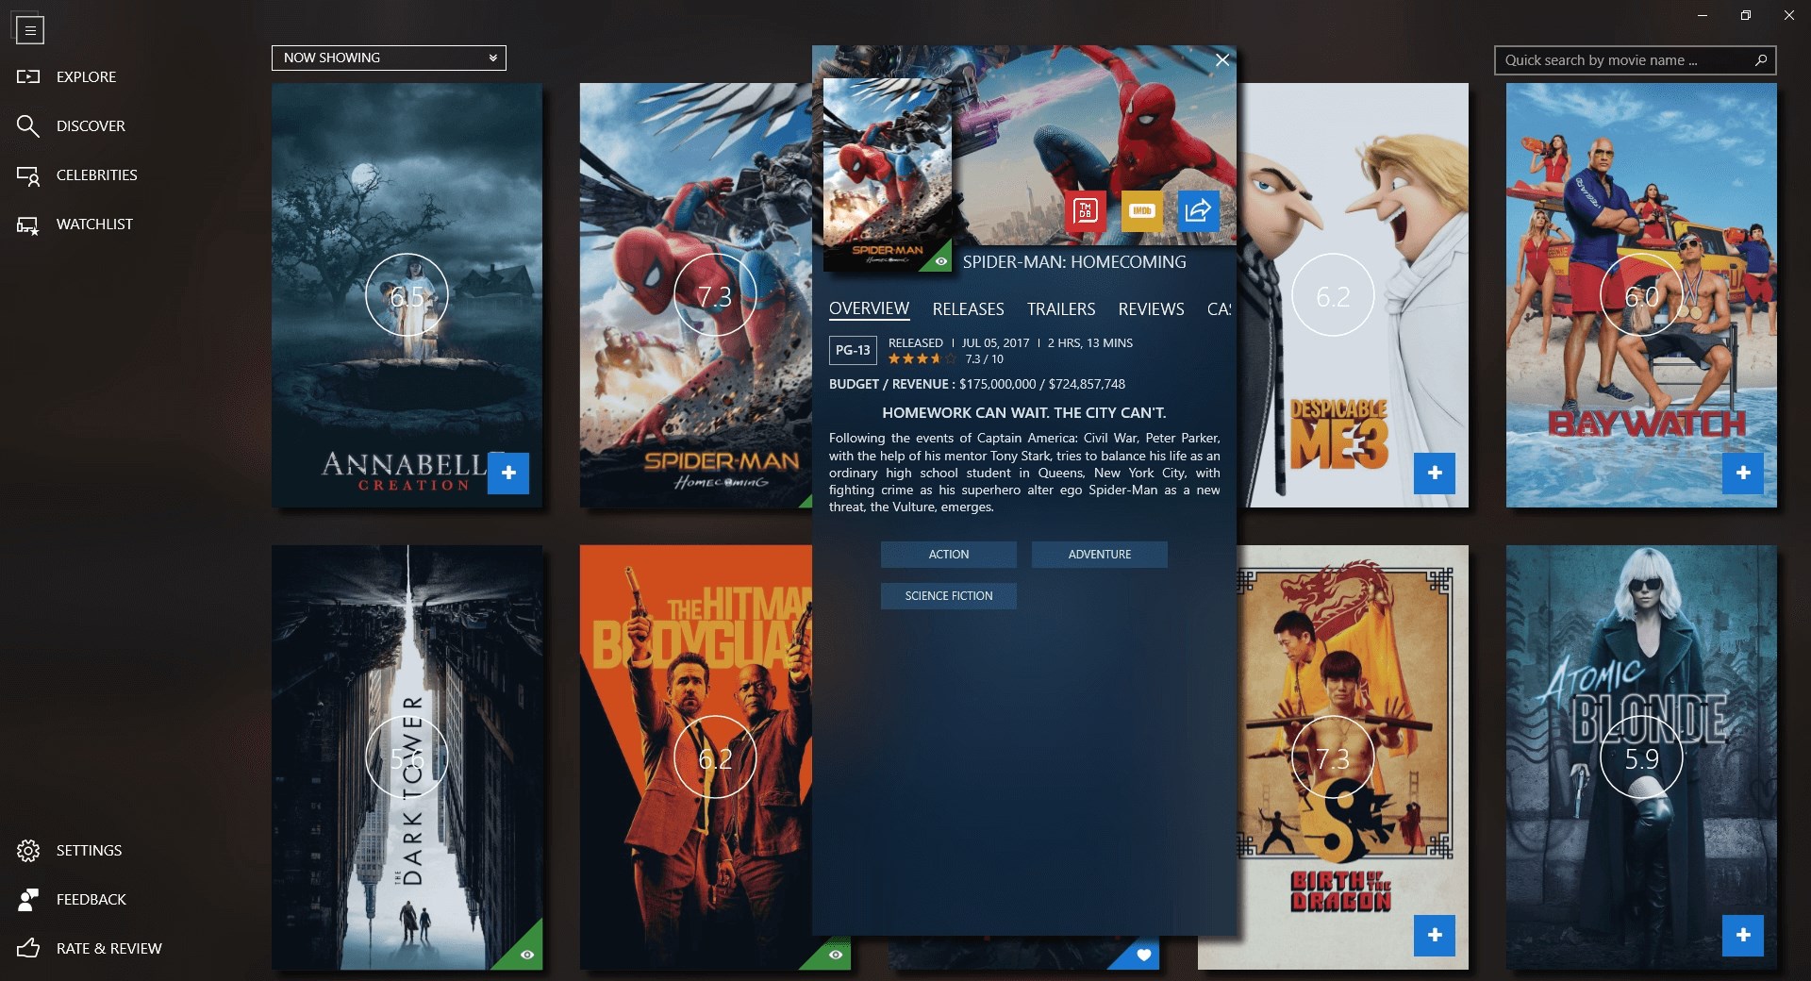Open the hamburger menu at top left

coord(29,29)
